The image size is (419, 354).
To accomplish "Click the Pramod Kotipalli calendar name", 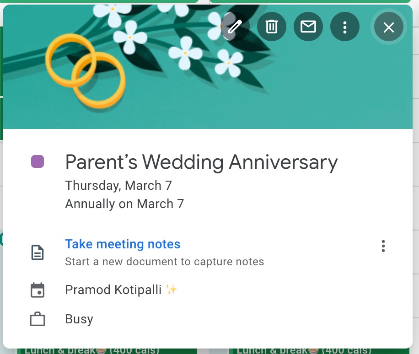I will (113, 290).
